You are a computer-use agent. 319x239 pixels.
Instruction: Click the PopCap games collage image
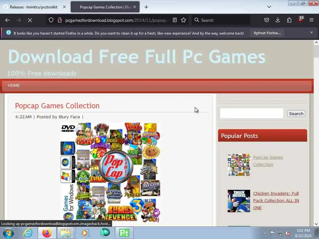111,172
